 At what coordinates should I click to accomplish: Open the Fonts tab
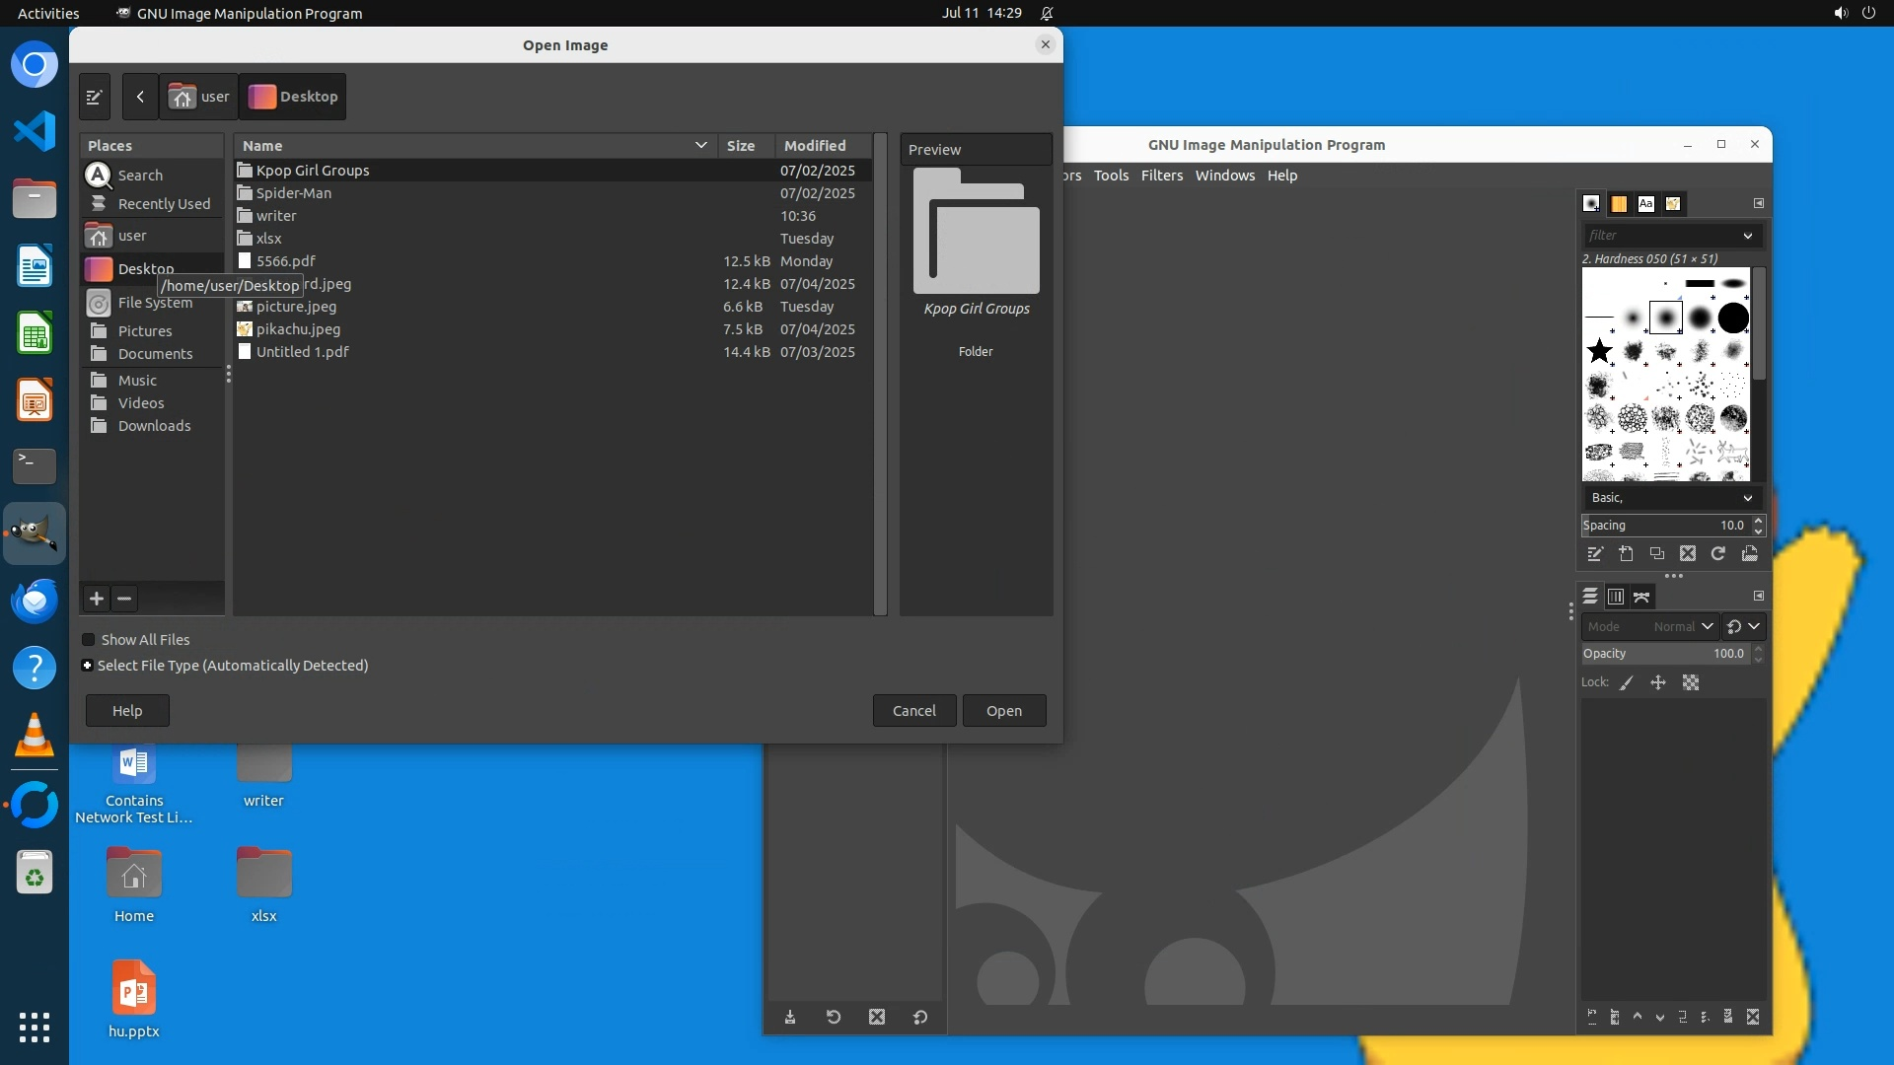coord(1645,204)
